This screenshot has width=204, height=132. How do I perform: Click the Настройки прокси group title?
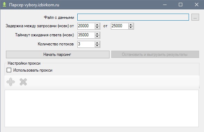[x=24, y=63]
